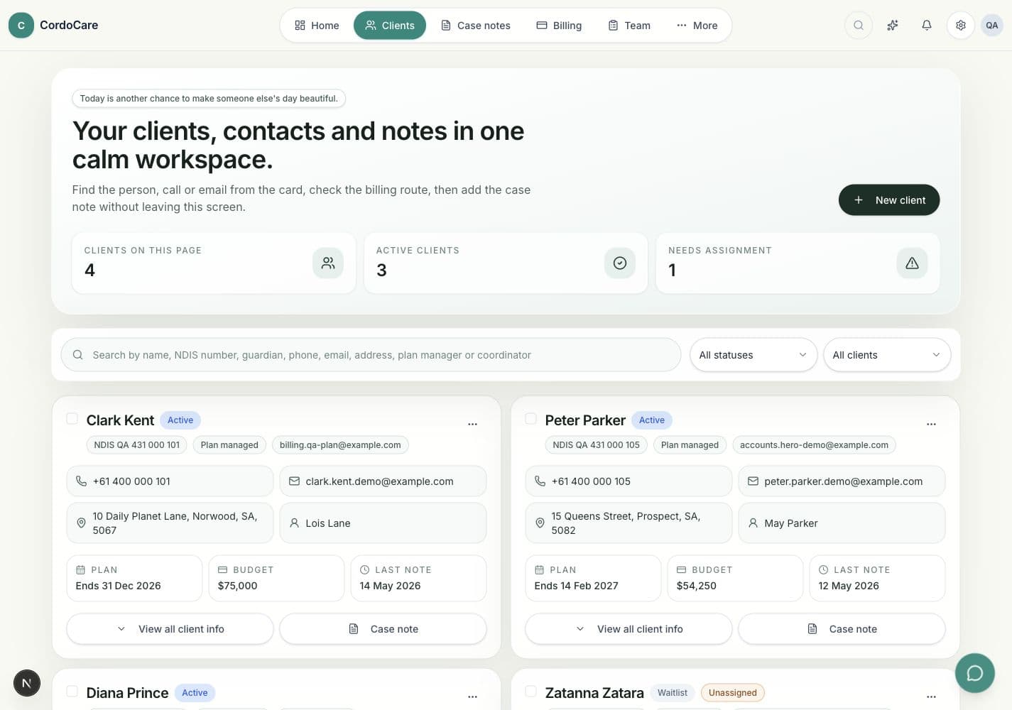The height and width of the screenshot is (710, 1012).
Task: Click Clark Kent's Active status badge
Action: (180, 420)
